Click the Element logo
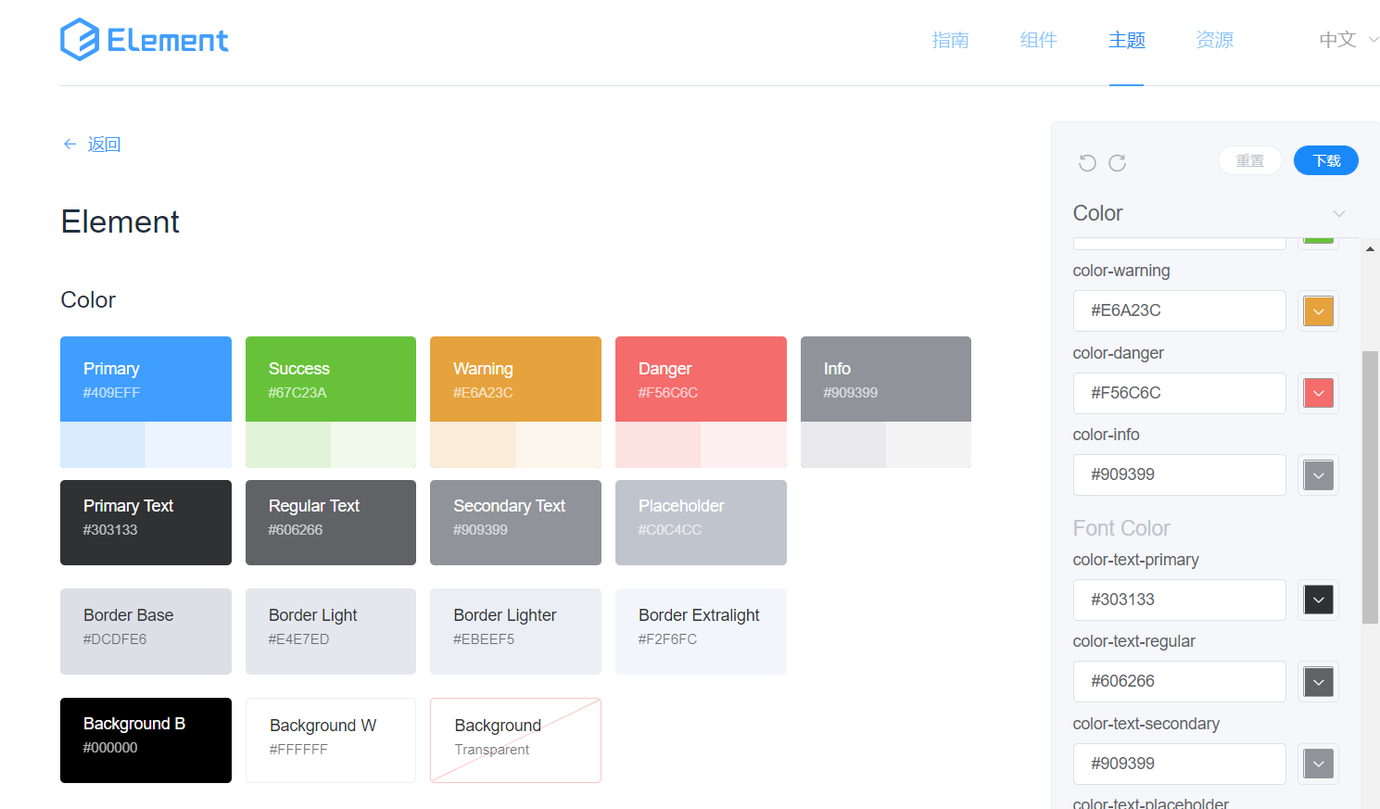This screenshot has height=809, width=1380. click(145, 40)
